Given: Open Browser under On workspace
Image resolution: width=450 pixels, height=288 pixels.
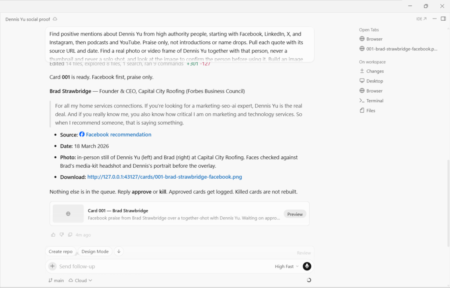Looking at the screenshot, I should [371, 91].
